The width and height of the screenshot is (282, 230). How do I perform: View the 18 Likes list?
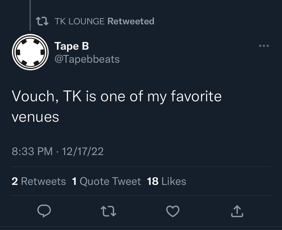click(167, 181)
